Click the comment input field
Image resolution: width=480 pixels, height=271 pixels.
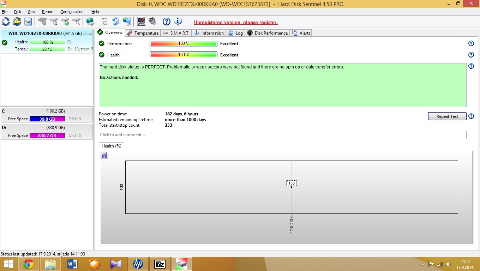(282, 135)
